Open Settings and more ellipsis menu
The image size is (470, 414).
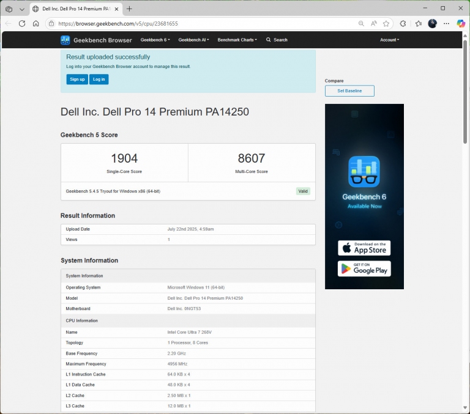click(446, 24)
